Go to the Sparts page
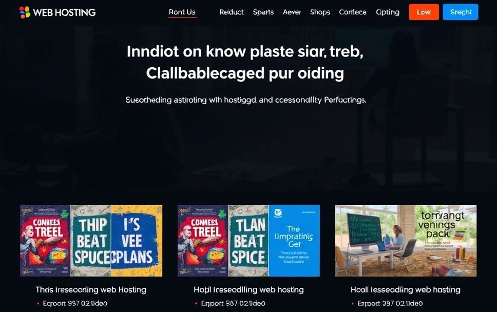This screenshot has height=312, width=497. (x=263, y=12)
